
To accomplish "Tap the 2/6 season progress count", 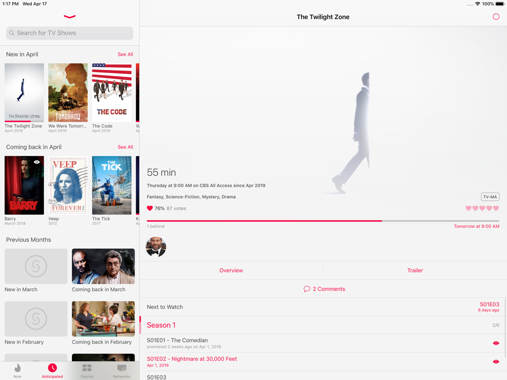I will click(x=496, y=325).
